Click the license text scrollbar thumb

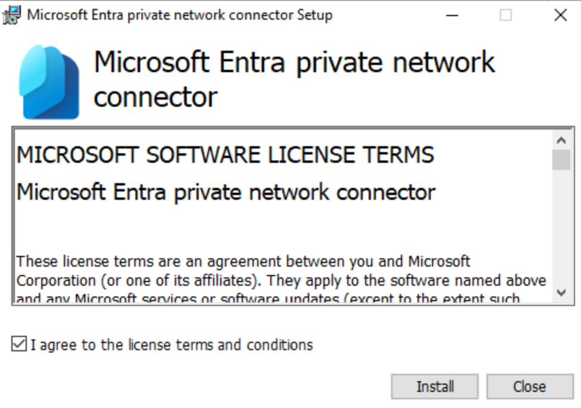(561, 160)
